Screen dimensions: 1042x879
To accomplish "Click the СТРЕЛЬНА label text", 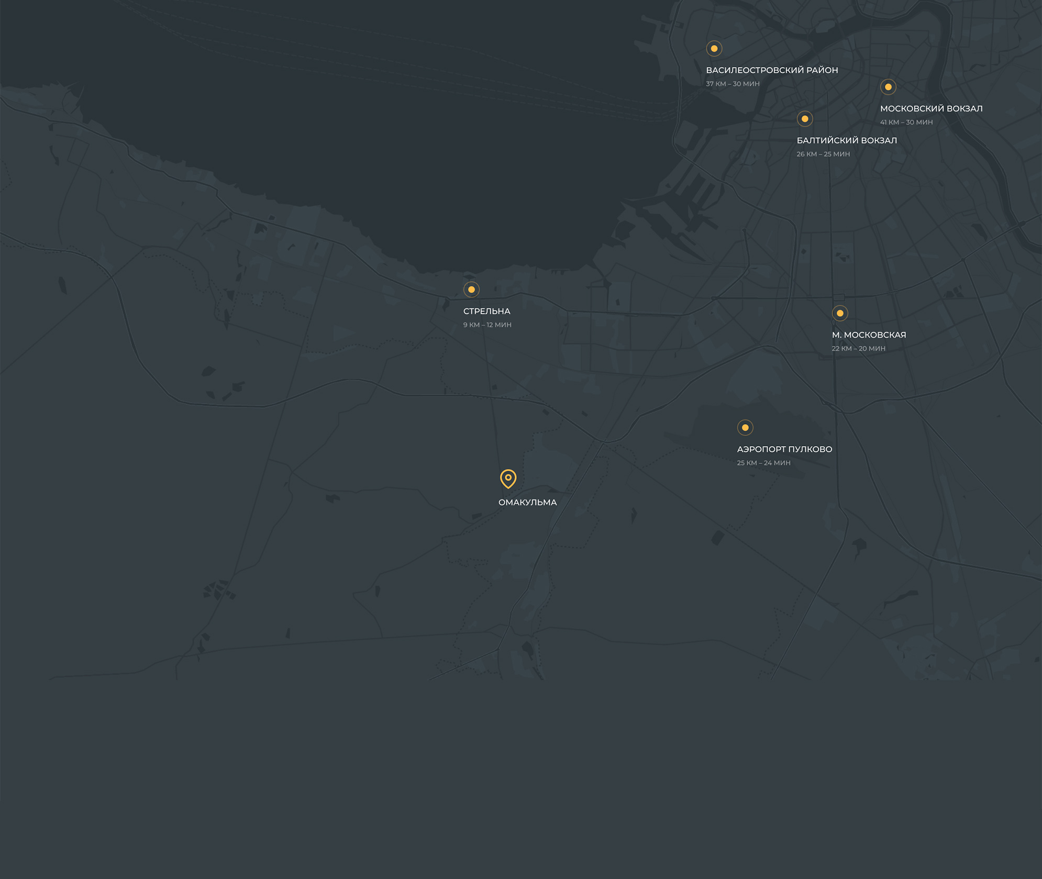I will [x=486, y=311].
